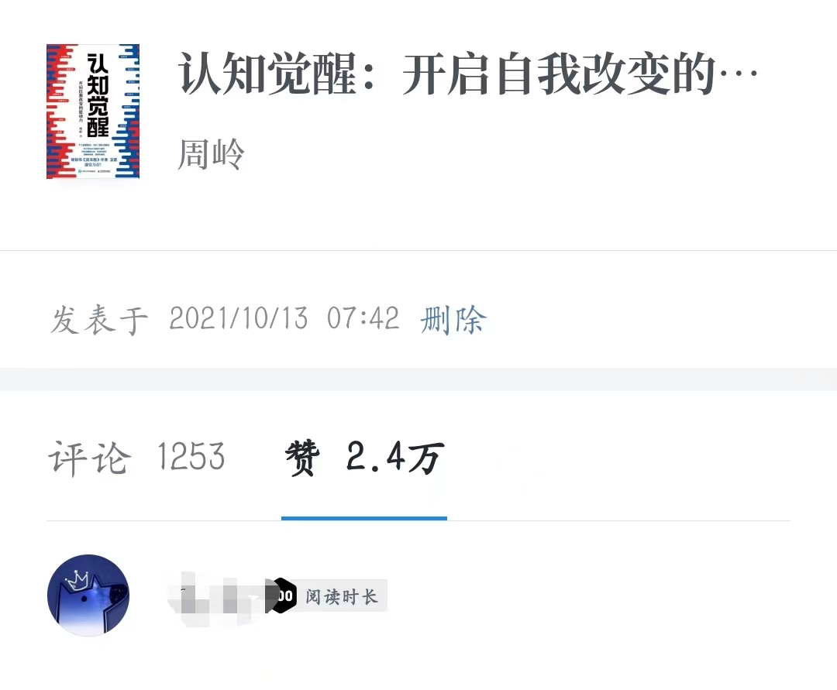
Task: Click the 2021/10/13 07:42 publish timestamp
Action: coord(284,318)
